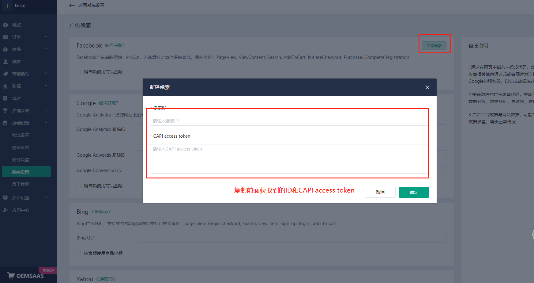
Task: Expand the 营销活动 menu chevron
Action: (x=46, y=74)
